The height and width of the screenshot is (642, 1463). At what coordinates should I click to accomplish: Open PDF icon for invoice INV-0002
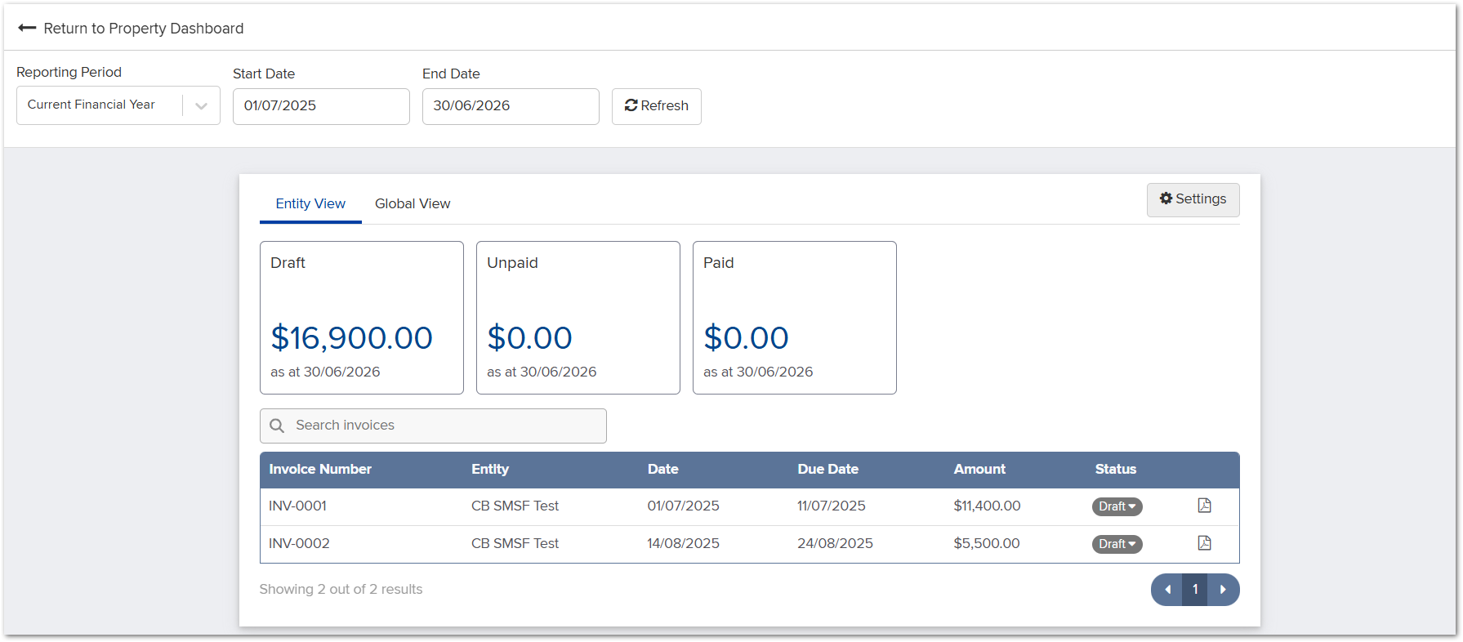[1204, 543]
